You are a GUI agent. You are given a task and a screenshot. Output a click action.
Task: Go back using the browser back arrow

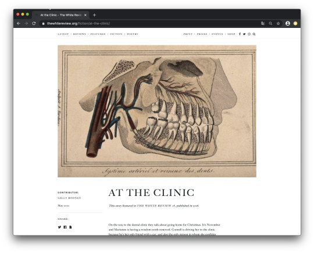[x=19, y=23]
